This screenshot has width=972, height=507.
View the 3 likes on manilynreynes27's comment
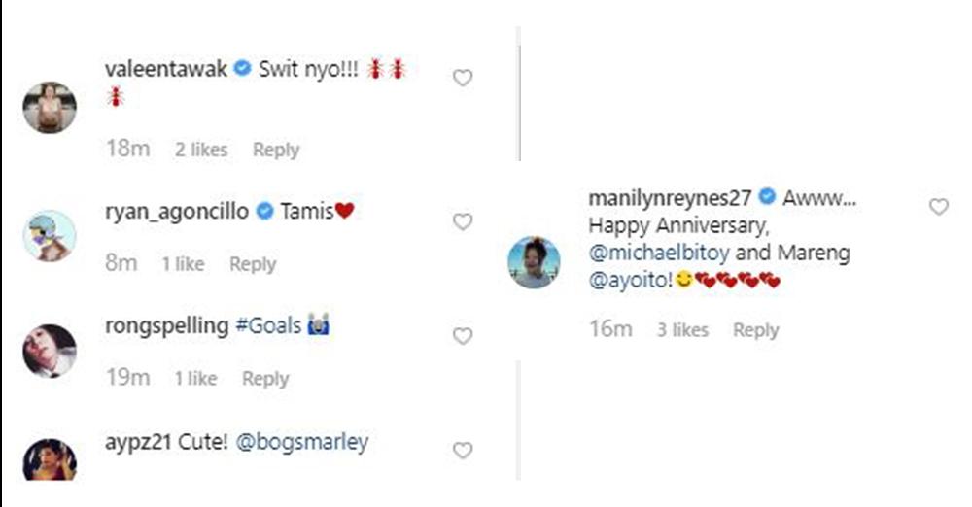tap(682, 330)
